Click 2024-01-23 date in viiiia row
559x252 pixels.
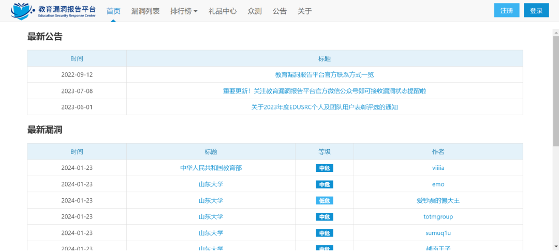[77, 168]
